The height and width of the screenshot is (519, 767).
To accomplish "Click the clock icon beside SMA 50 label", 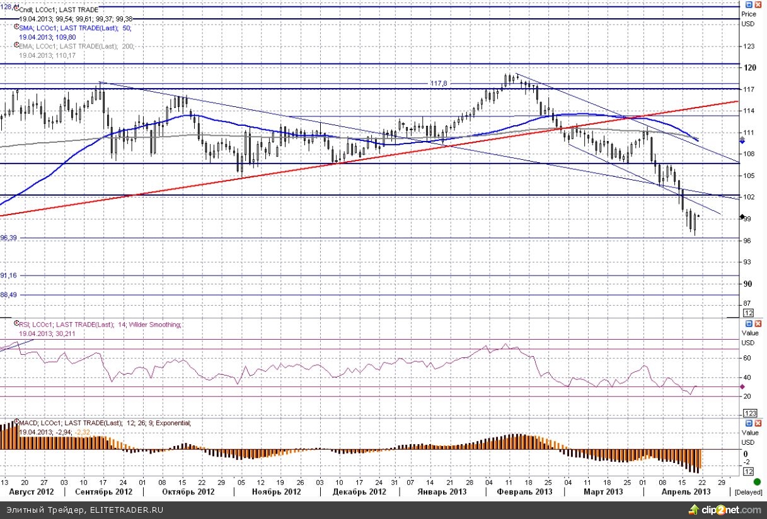I will 16,28.
